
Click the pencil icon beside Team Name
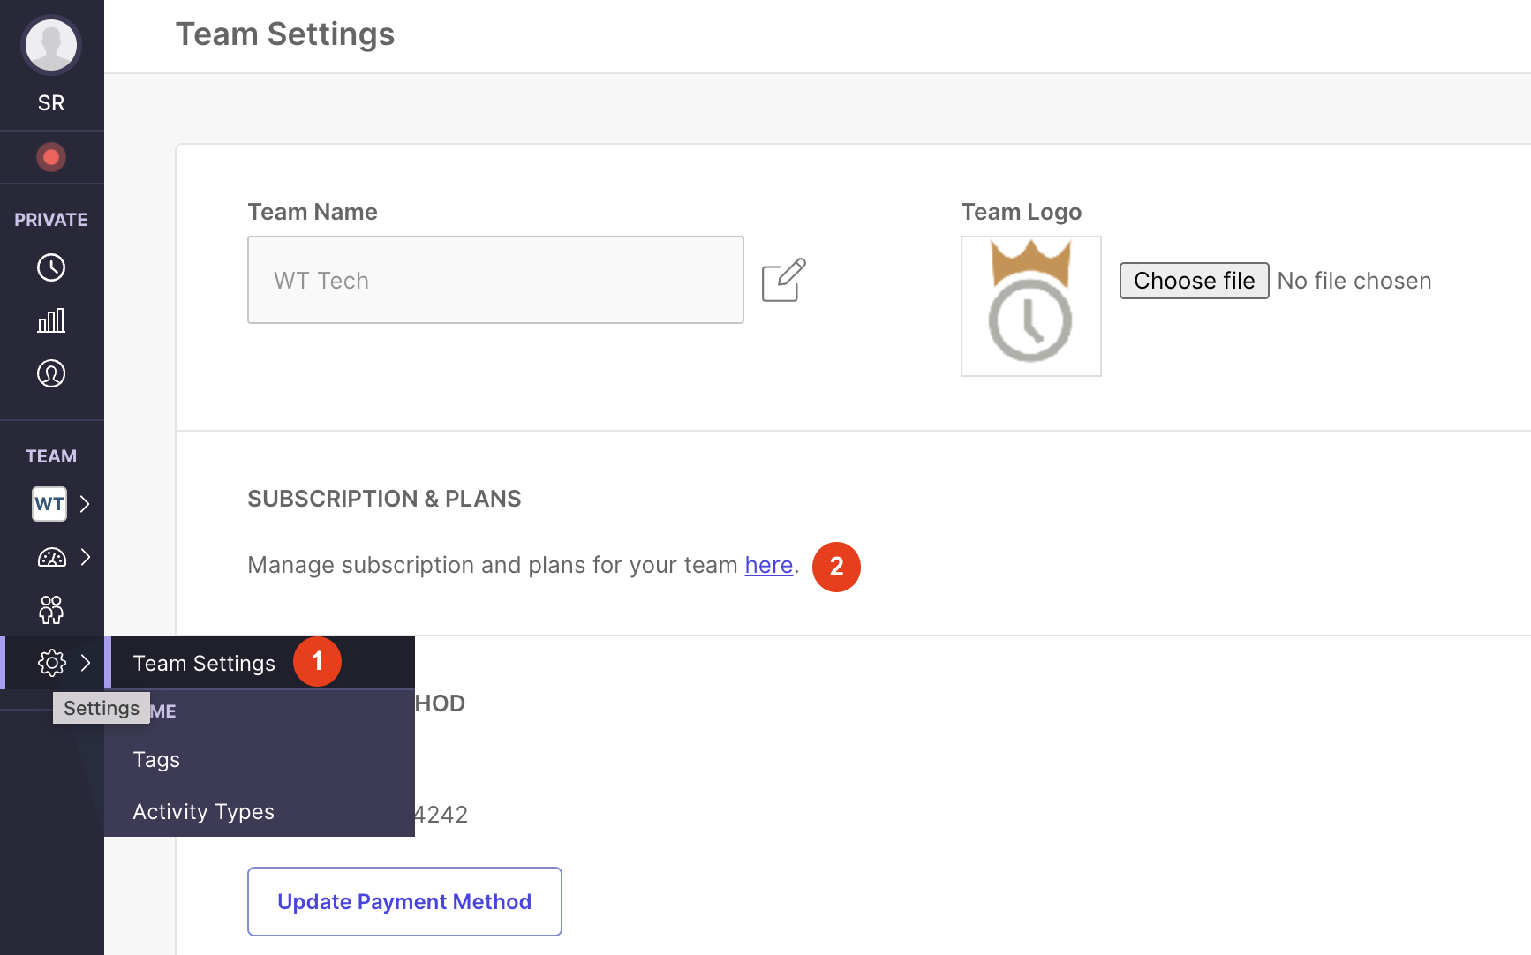click(x=784, y=279)
